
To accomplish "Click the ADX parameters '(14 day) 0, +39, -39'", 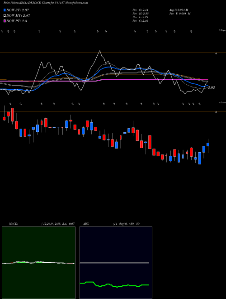I will [x=126, y=223].
